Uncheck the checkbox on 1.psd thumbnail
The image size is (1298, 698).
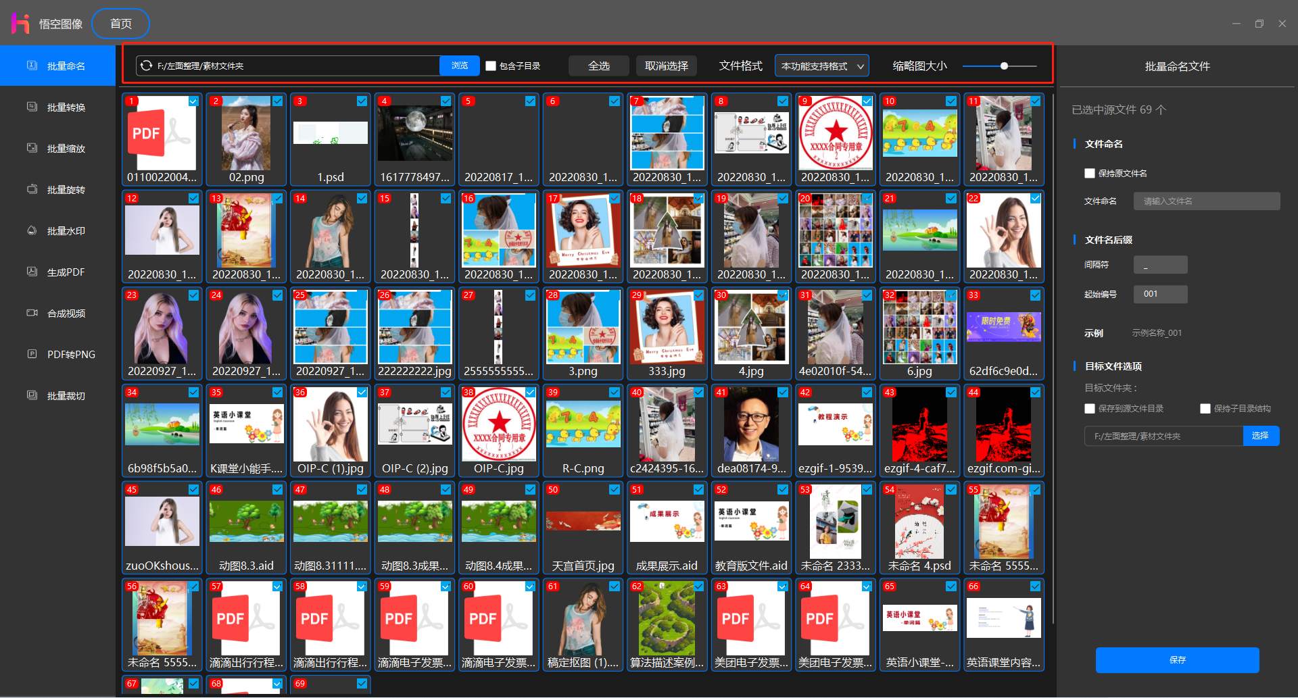tap(362, 101)
